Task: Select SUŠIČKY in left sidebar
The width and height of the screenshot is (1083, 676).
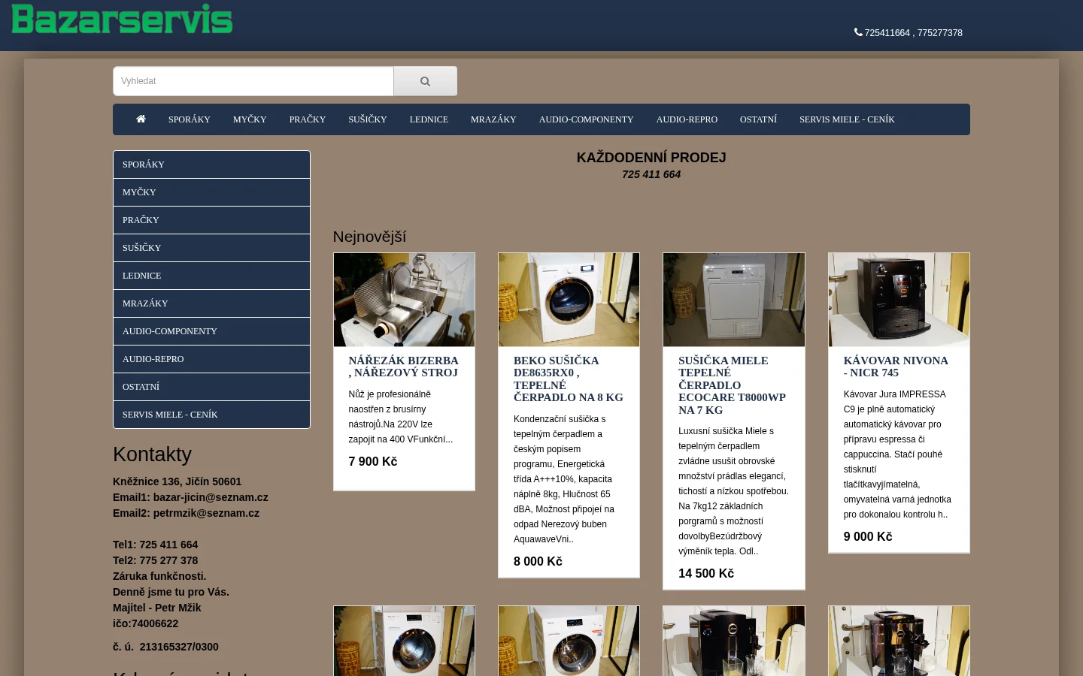Action: tap(211, 248)
